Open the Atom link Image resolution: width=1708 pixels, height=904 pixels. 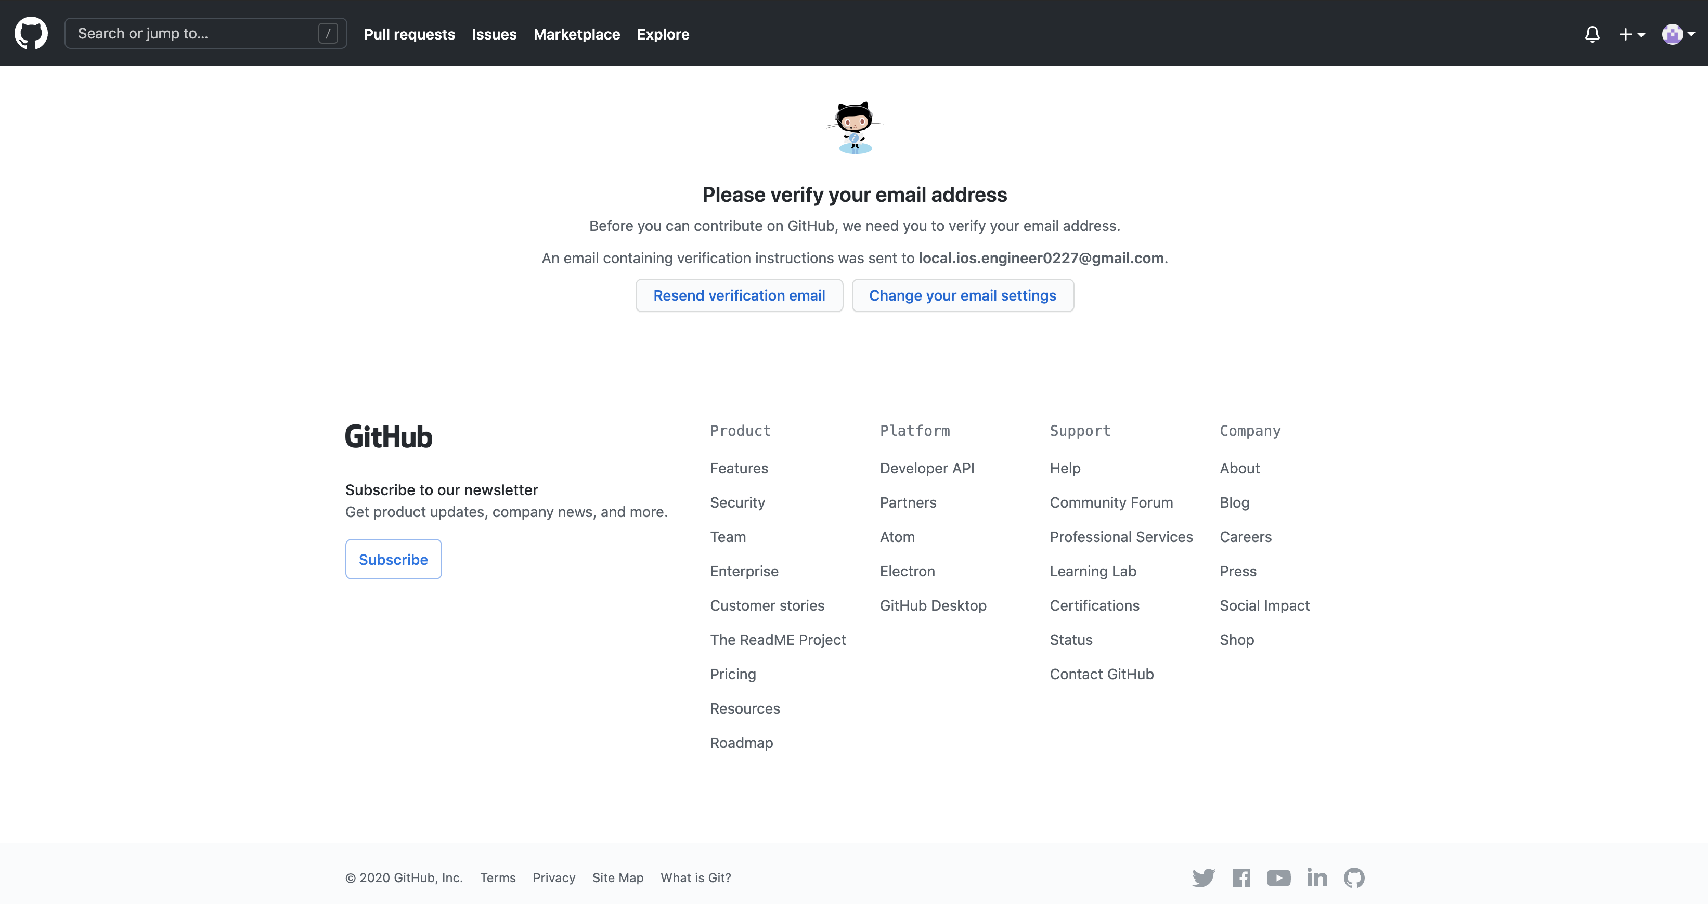point(897,537)
